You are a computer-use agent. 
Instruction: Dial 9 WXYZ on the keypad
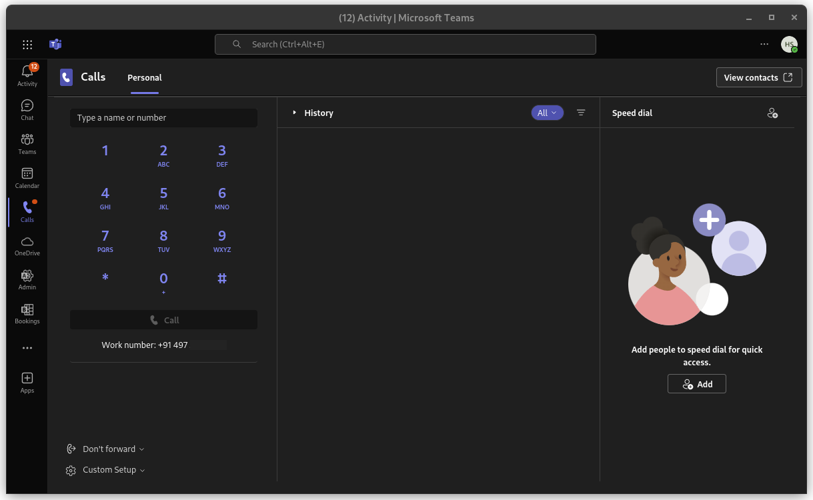coord(222,240)
